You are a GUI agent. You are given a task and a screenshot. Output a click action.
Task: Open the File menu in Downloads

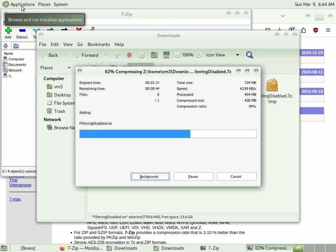[x=43, y=44]
